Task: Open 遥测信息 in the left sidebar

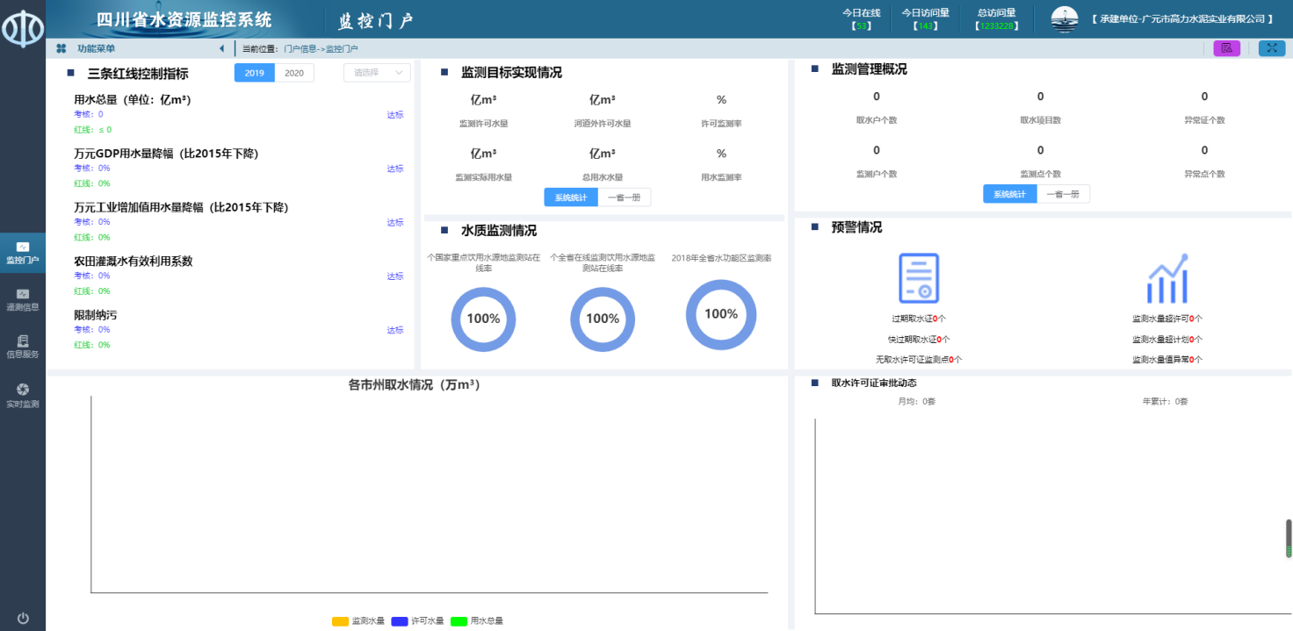Action: (23, 299)
